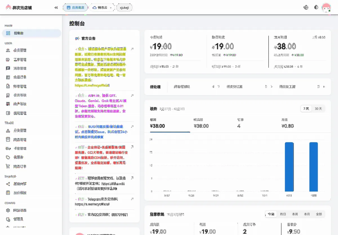Image resolution: width=338 pixels, height=235 pixels.
Task: Open the 控制台 dashboard sidebar item
Action: coord(32,33)
